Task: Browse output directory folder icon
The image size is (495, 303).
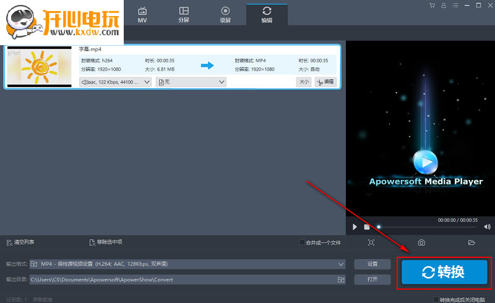Action: pos(340,280)
